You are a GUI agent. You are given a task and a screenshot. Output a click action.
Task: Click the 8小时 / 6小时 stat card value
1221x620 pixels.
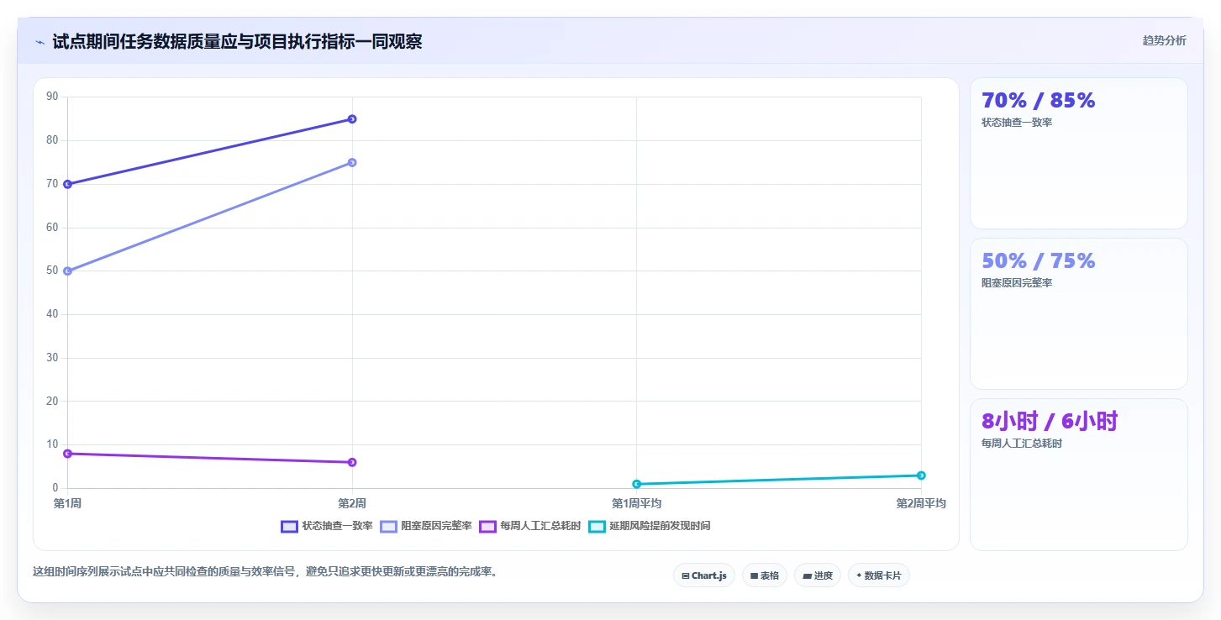[1050, 421]
